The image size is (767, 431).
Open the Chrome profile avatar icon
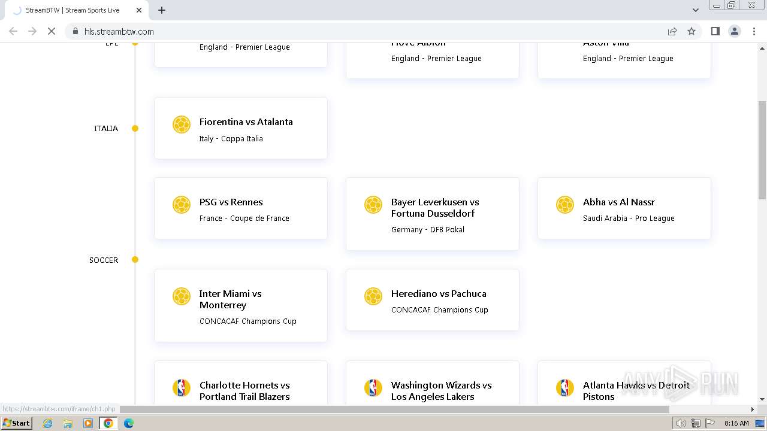coord(734,31)
